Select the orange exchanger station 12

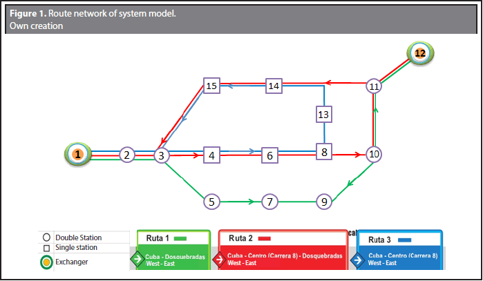pos(419,53)
